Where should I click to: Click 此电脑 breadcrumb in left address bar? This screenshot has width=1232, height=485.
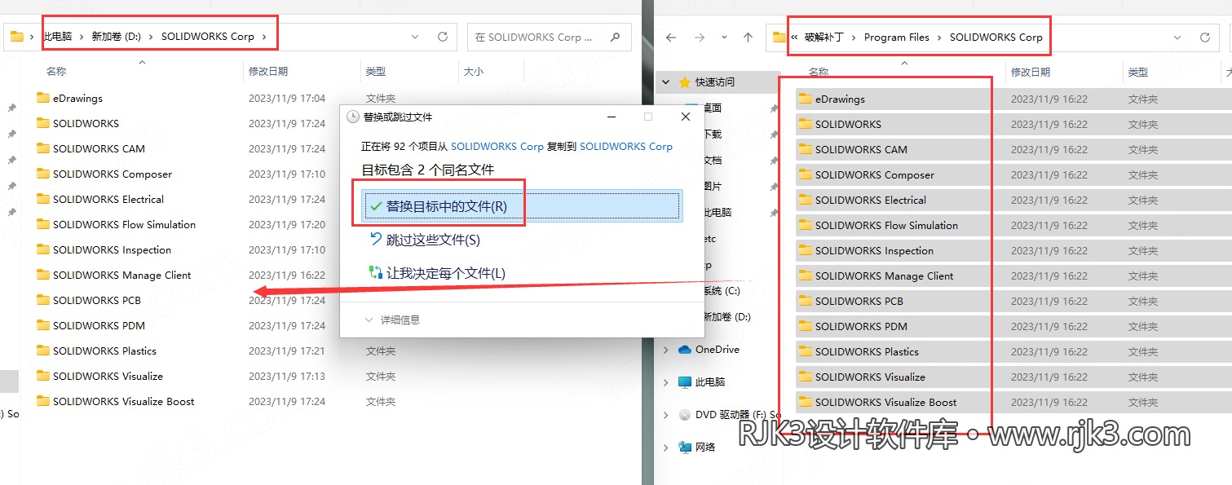57,37
